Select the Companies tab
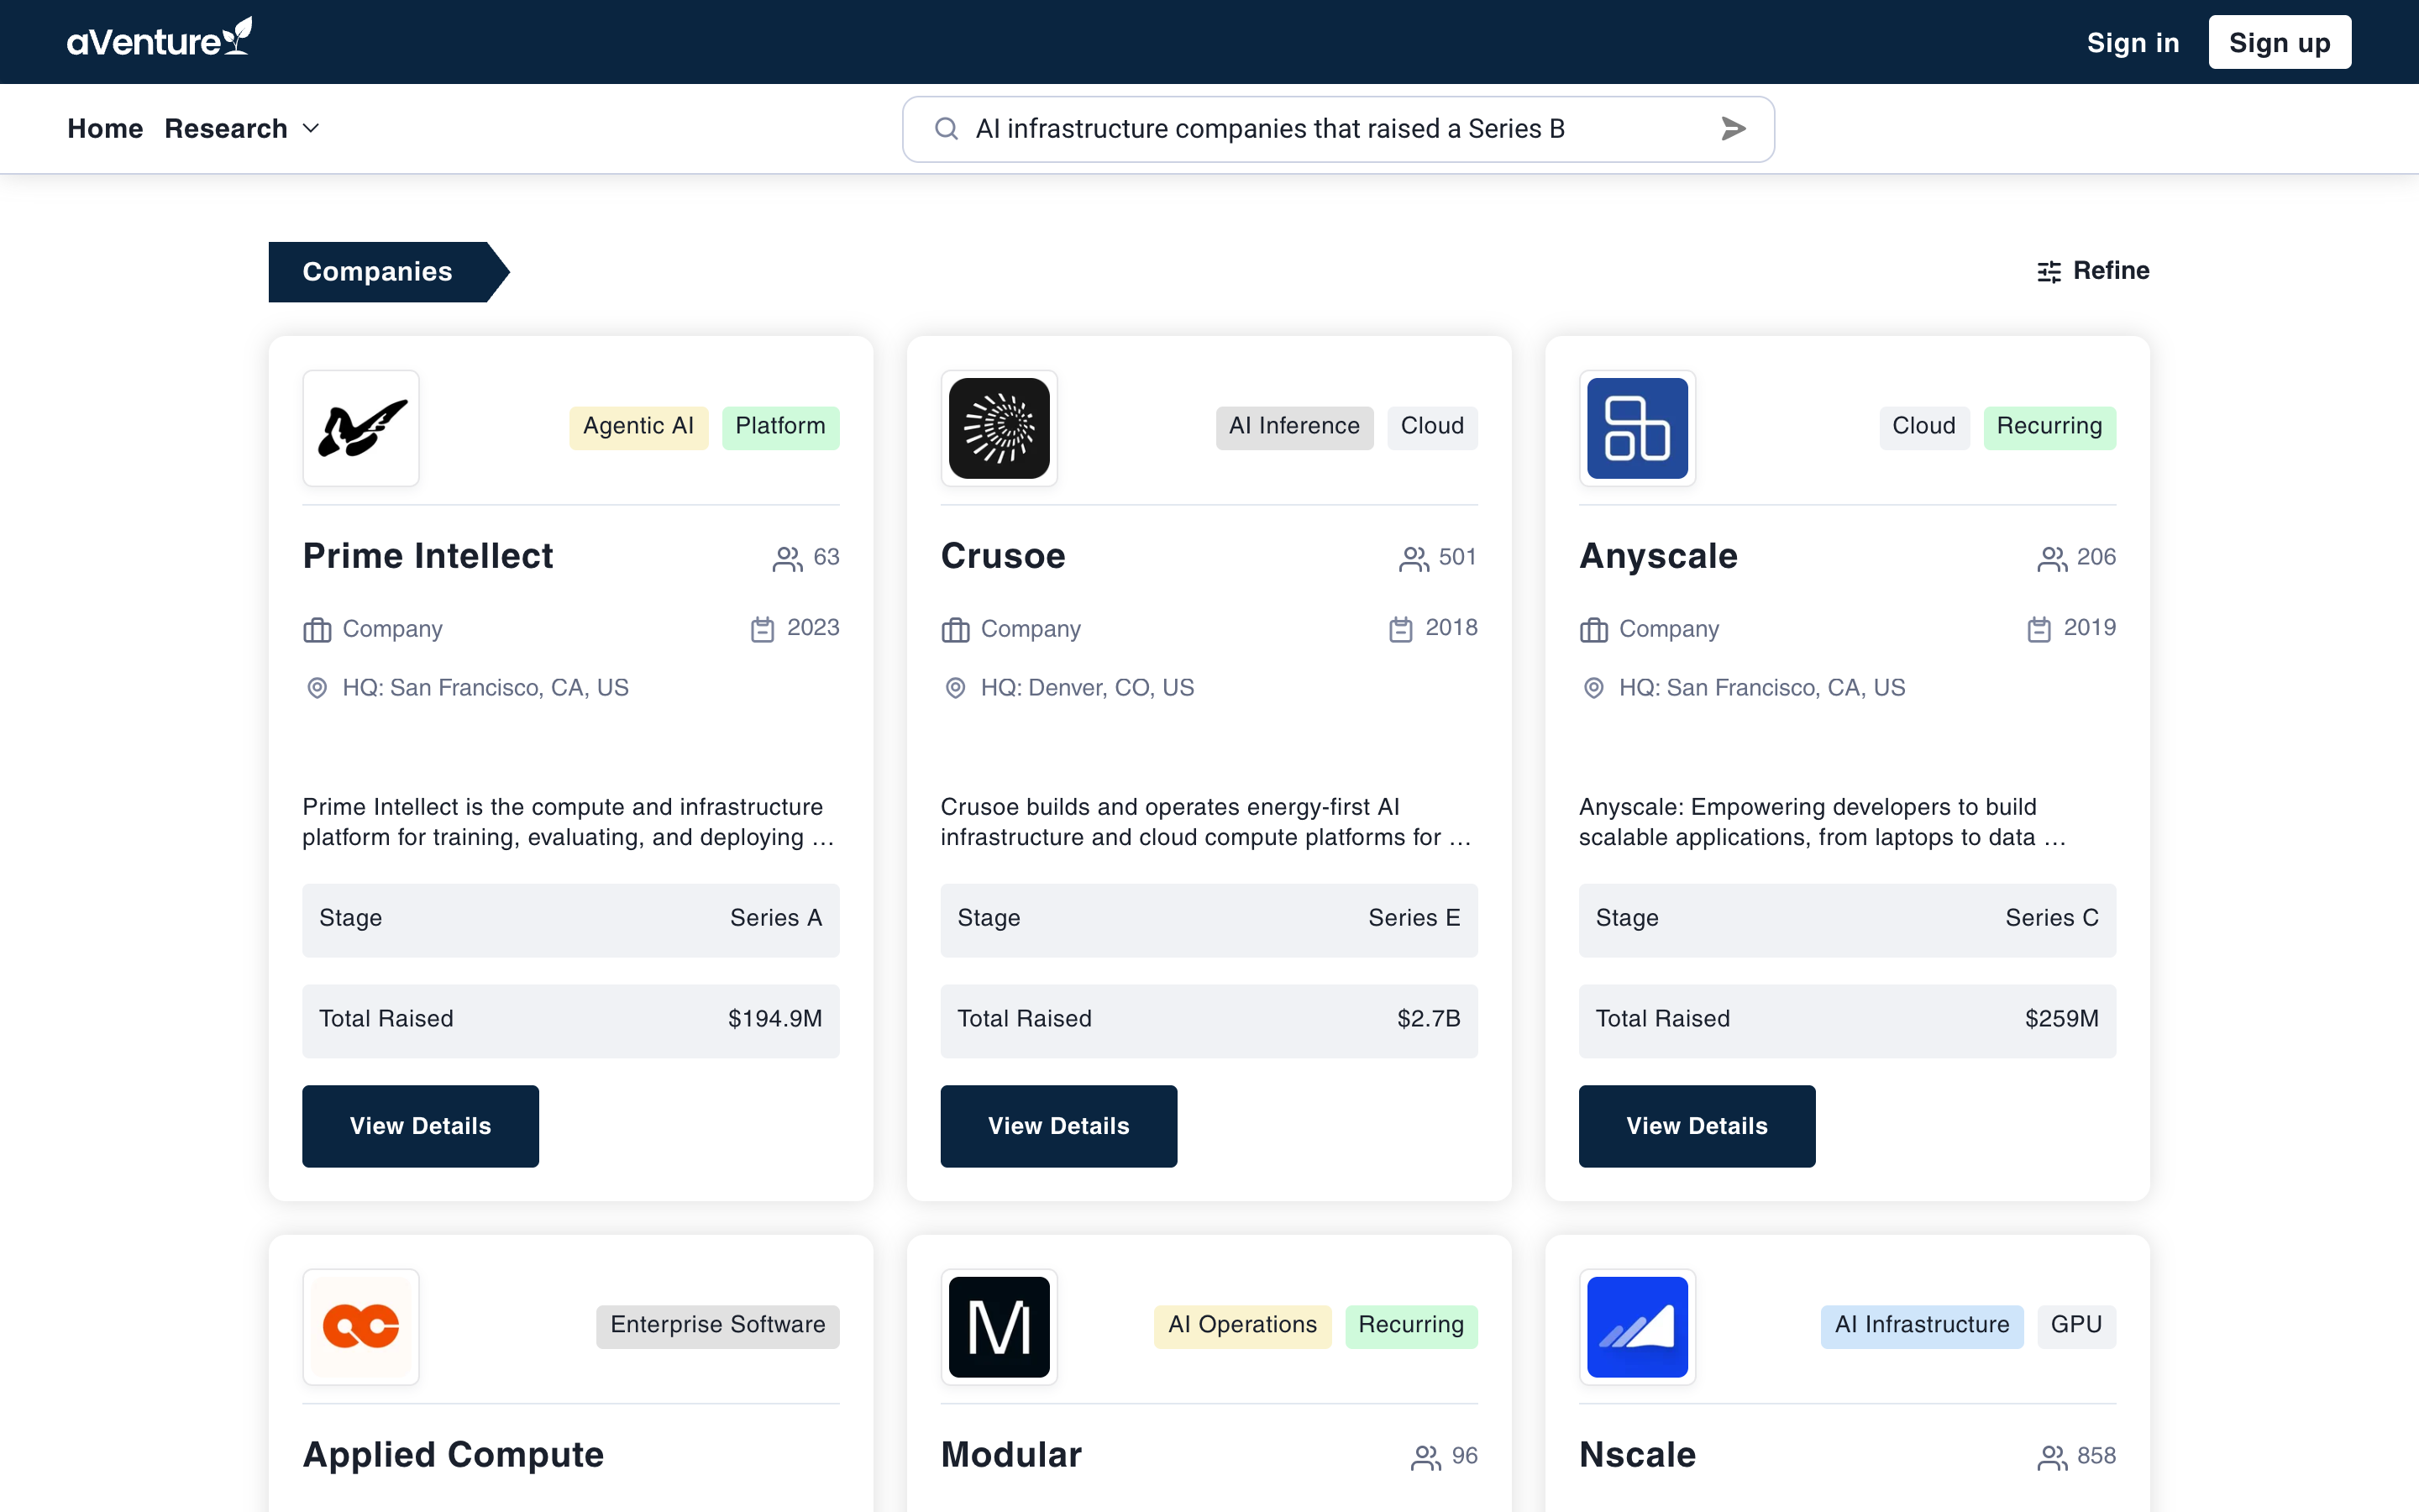The image size is (2419, 1512). point(388,272)
